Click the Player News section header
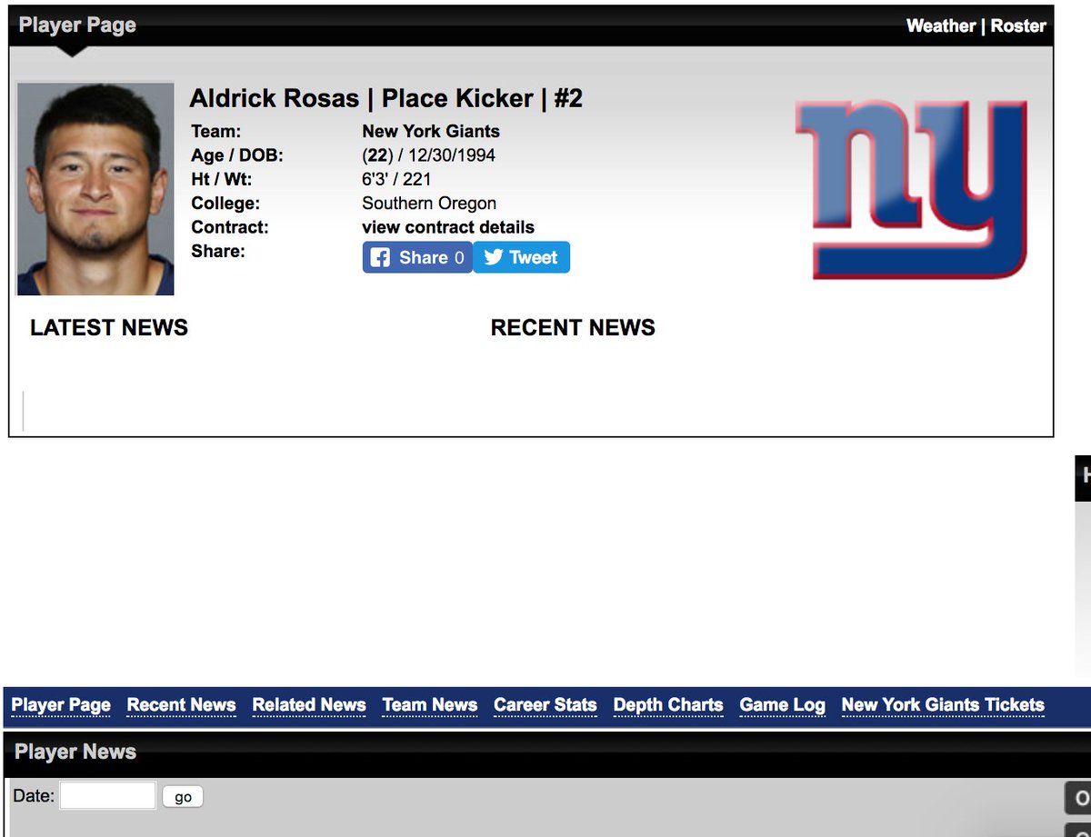This screenshot has height=837, width=1091. tap(75, 752)
